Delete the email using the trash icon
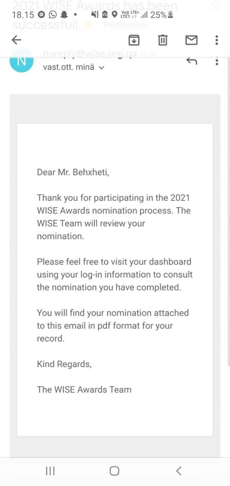This screenshot has height=486, width=230. click(x=163, y=40)
